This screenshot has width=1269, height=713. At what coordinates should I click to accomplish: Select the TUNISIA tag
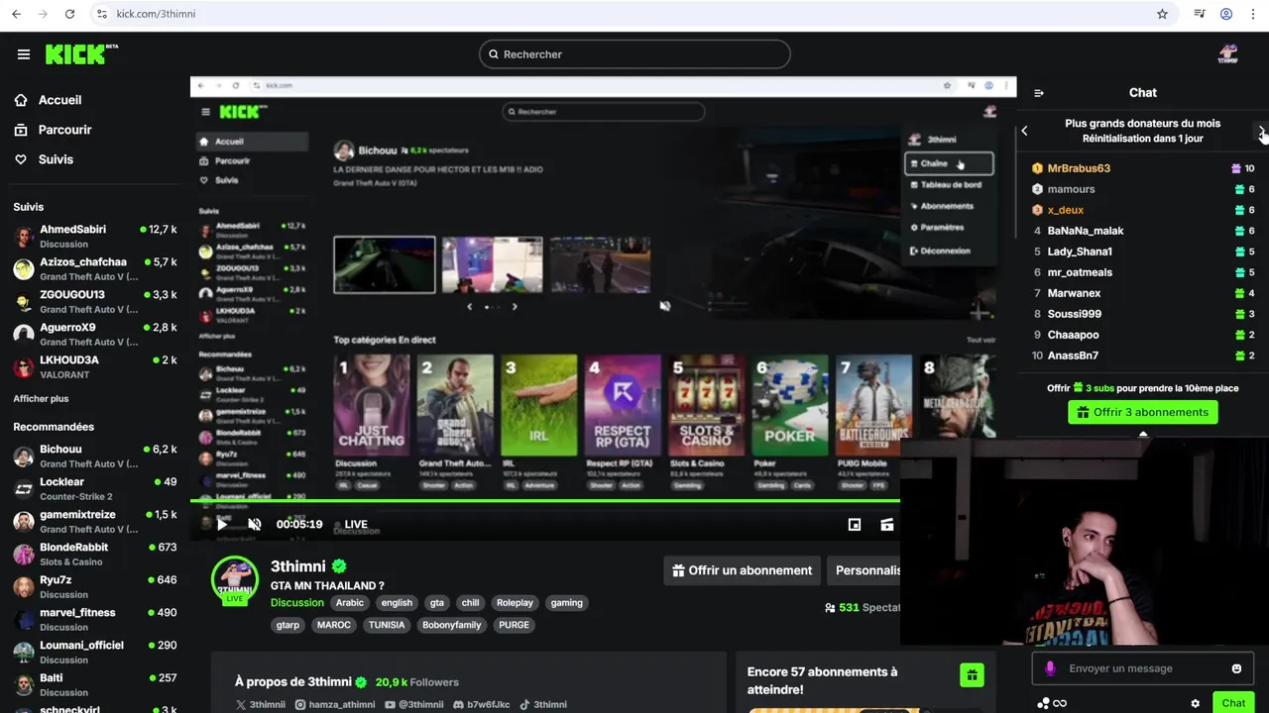click(387, 625)
